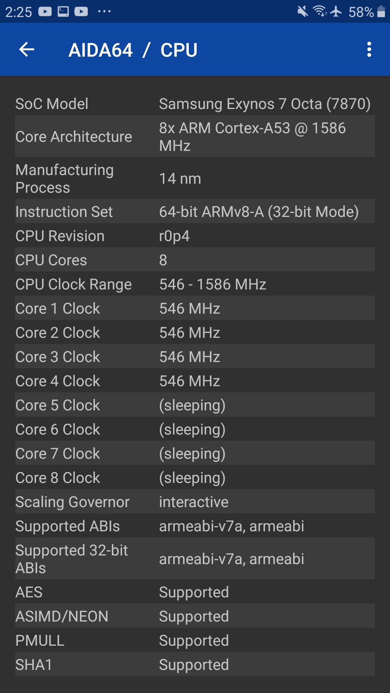Tap the ASIMD/NEON Supported row

tap(195, 616)
